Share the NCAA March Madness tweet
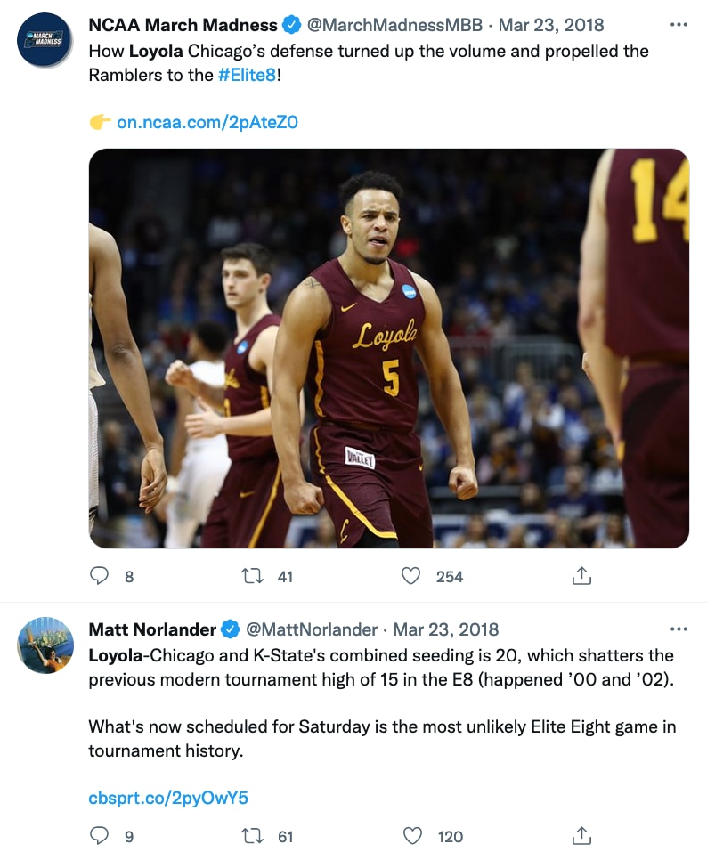Screen dimensions: 707x860 click(581, 577)
